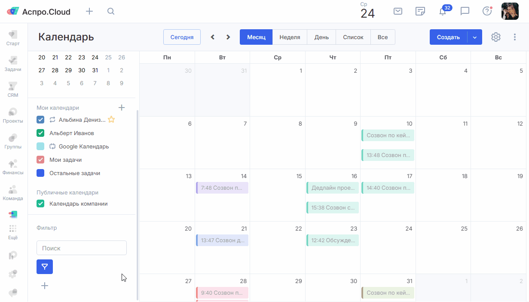Select day 20 in mini calendar
This screenshot has height=302, width=529.
coord(42,57)
